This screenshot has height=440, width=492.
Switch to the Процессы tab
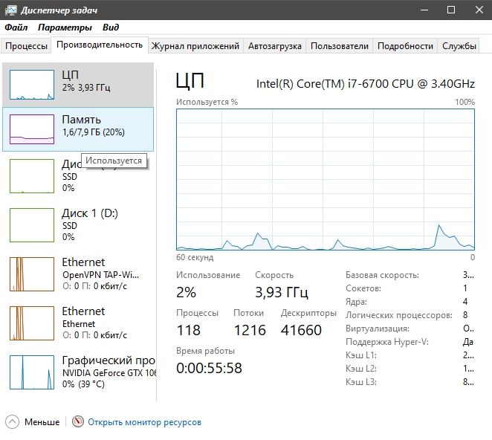[26, 46]
